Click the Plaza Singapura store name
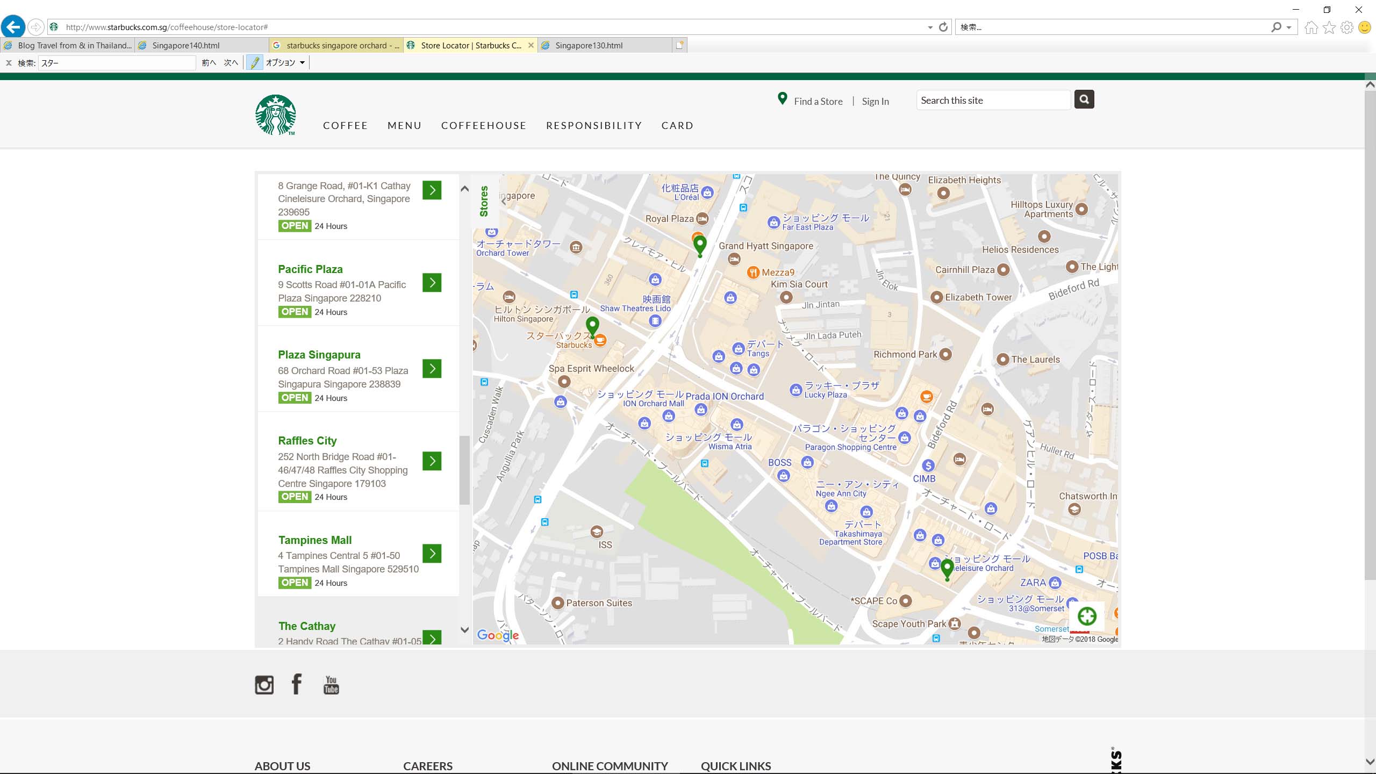Screen dimensions: 1376x774 (319, 355)
